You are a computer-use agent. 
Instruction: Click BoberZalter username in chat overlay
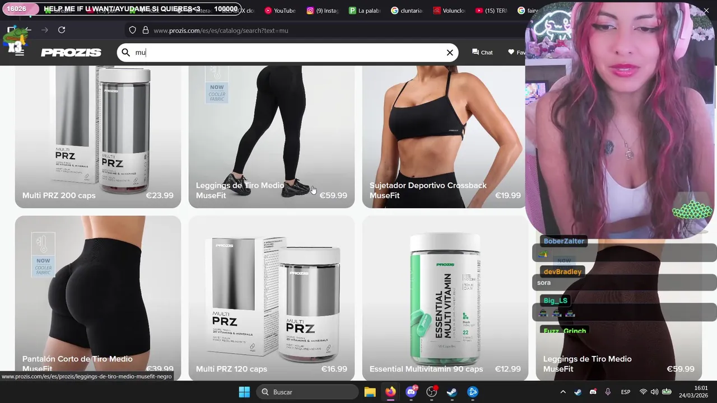564,241
